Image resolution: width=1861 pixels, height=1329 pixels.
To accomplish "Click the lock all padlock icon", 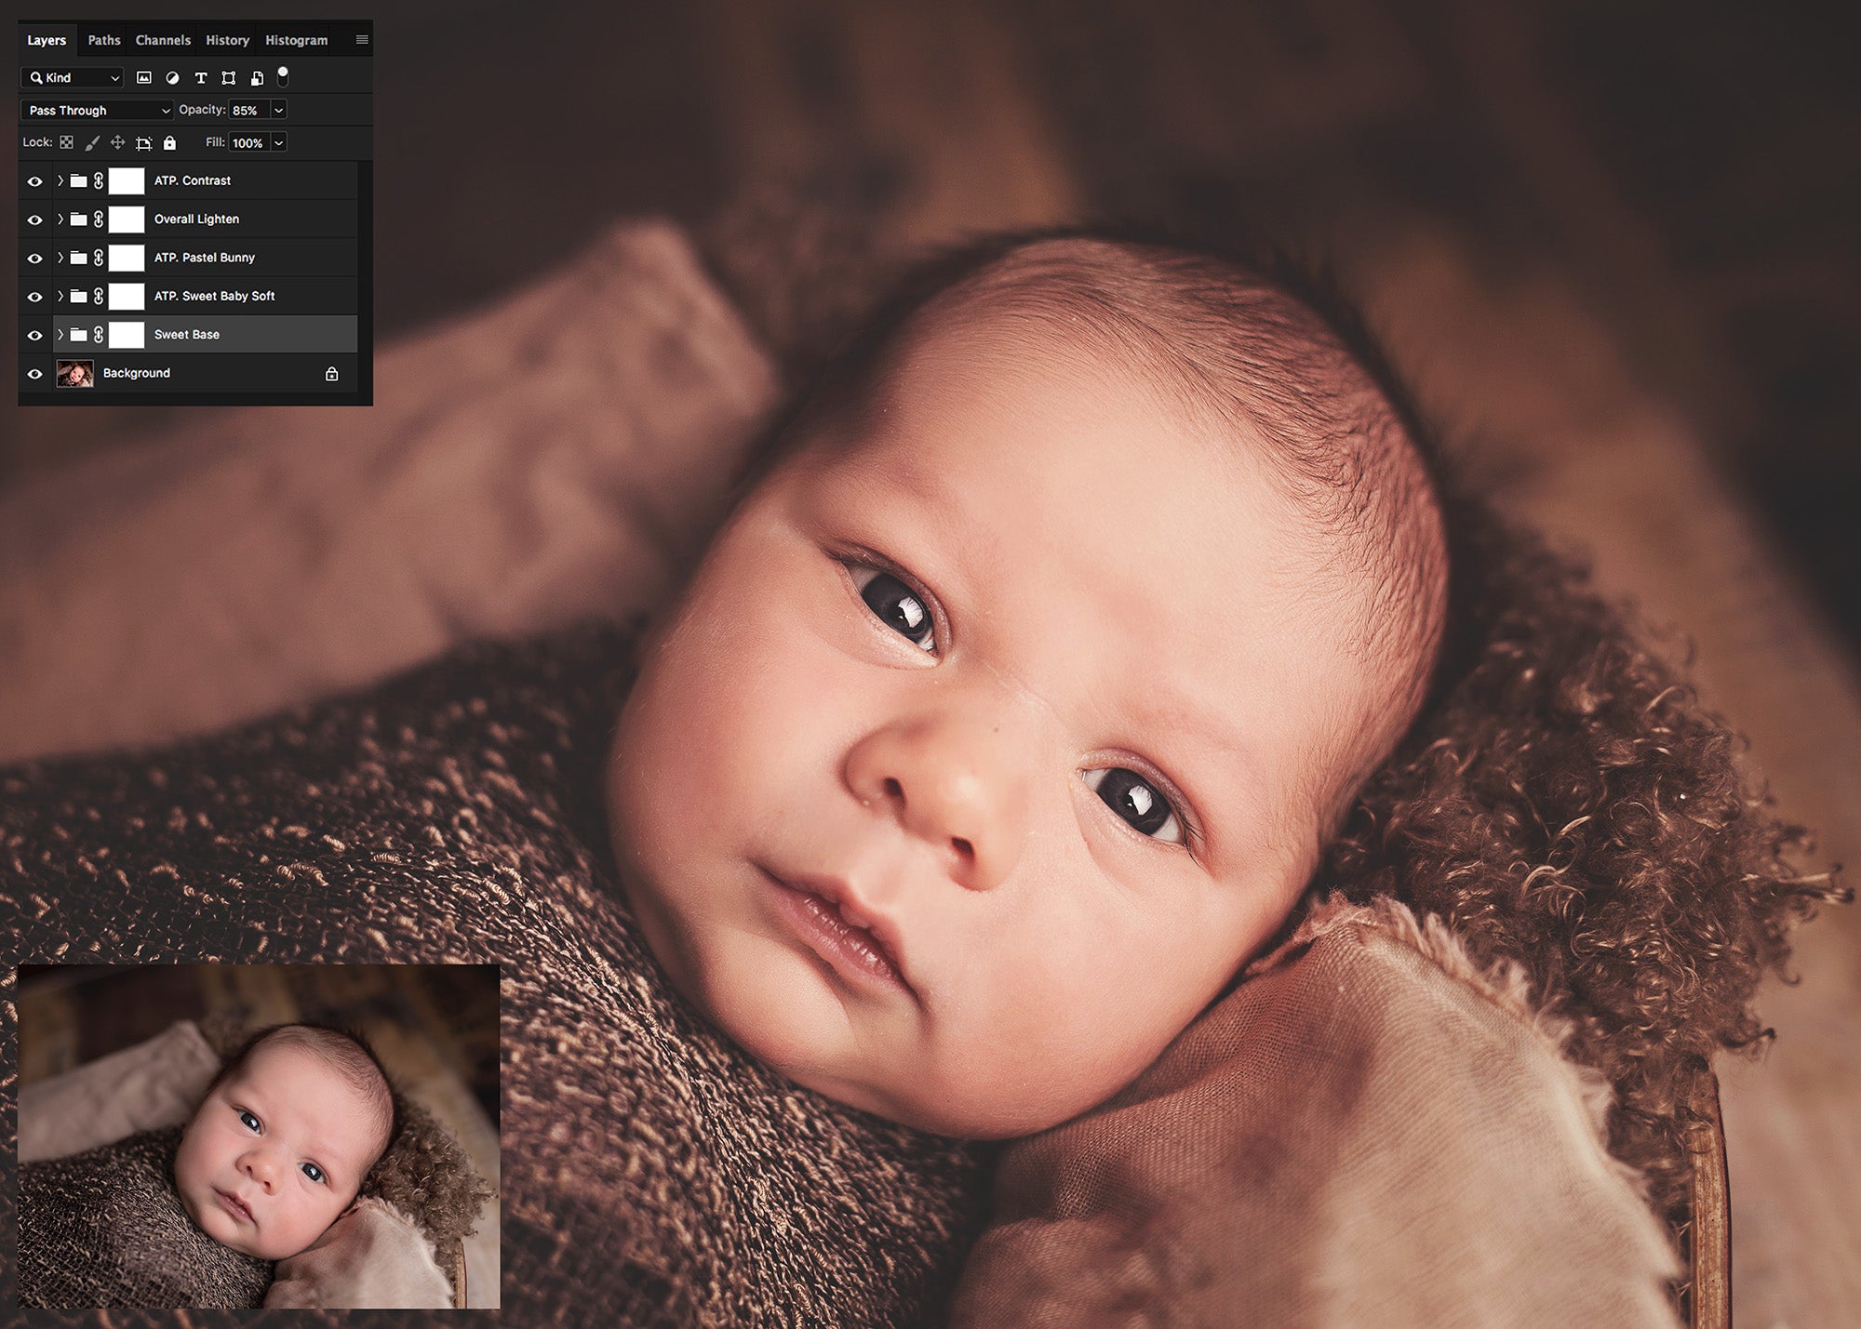I will point(169,142).
